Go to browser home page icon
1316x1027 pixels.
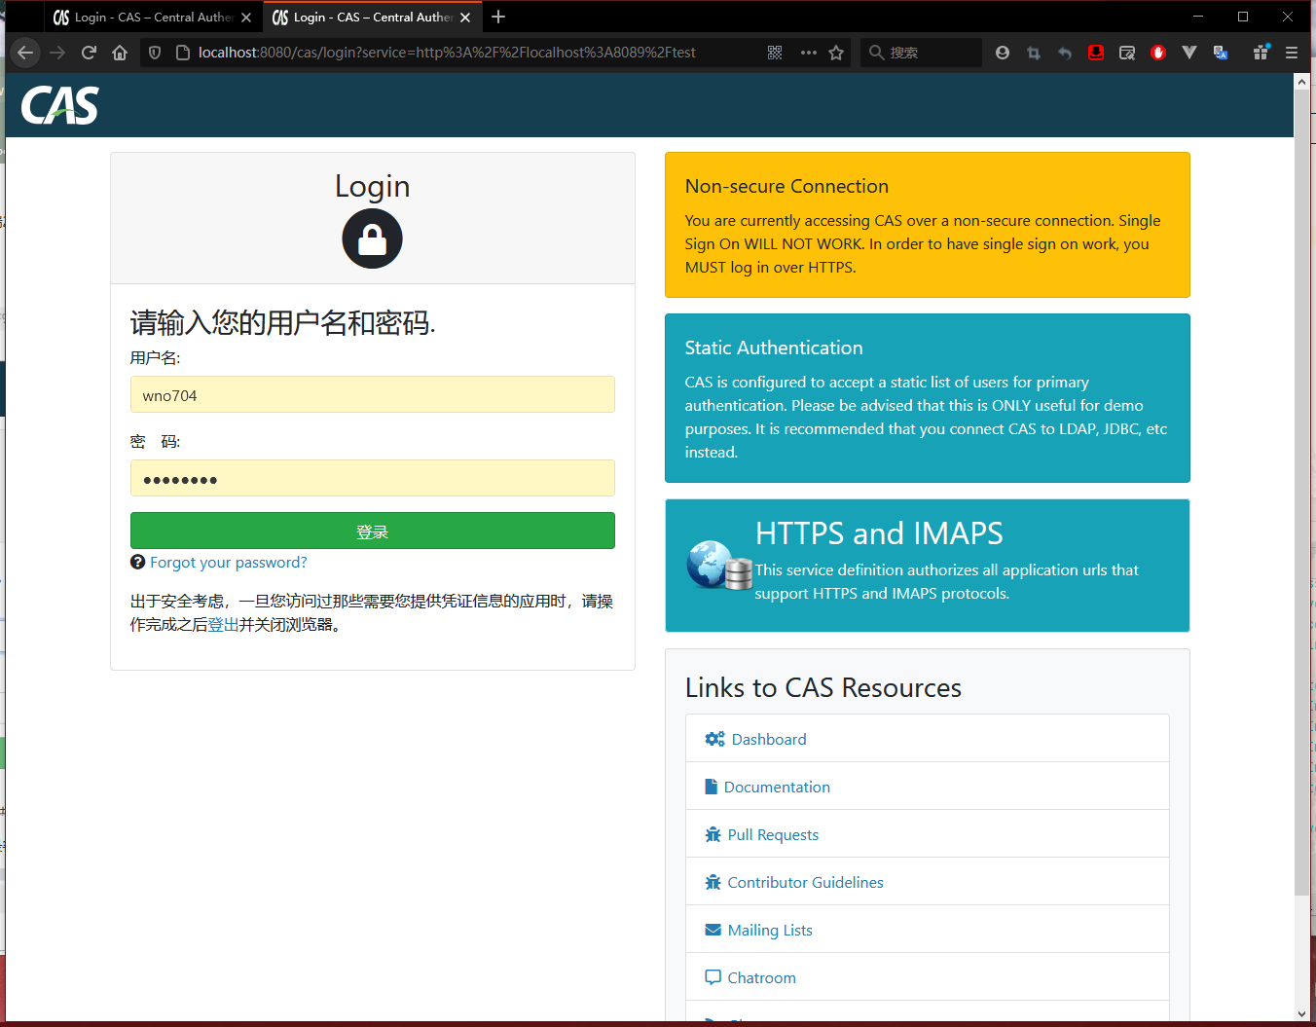pyautogui.click(x=120, y=53)
